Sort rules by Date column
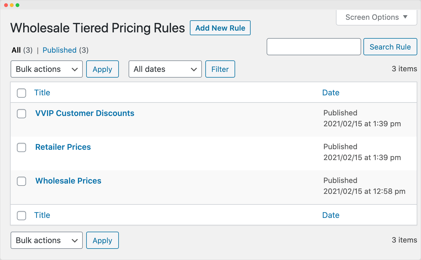Screen dimensions: 421x260 [330, 92]
